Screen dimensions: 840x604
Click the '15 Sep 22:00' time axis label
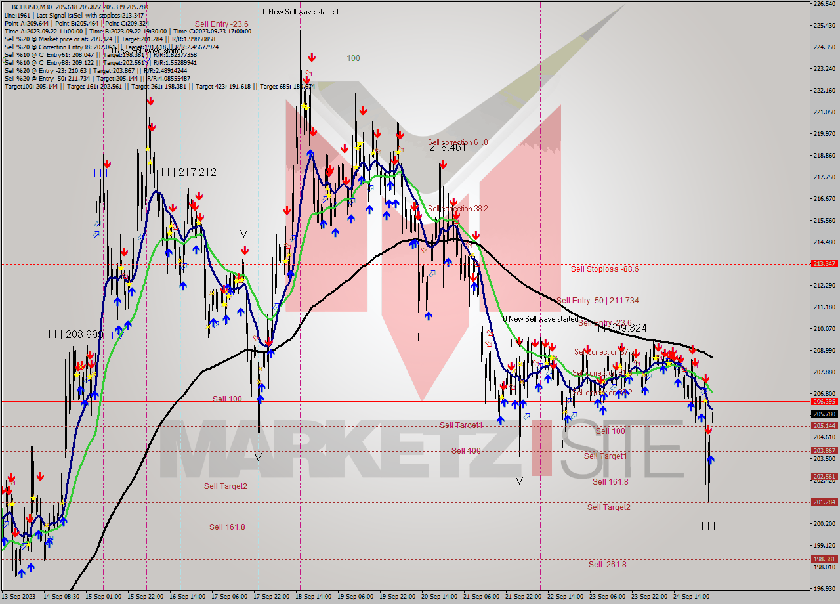[x=146, y=597]
